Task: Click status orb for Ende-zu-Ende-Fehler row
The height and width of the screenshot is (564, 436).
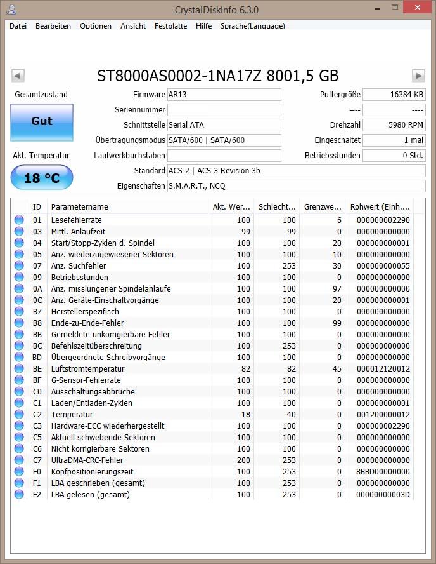Action: [19, 323]
